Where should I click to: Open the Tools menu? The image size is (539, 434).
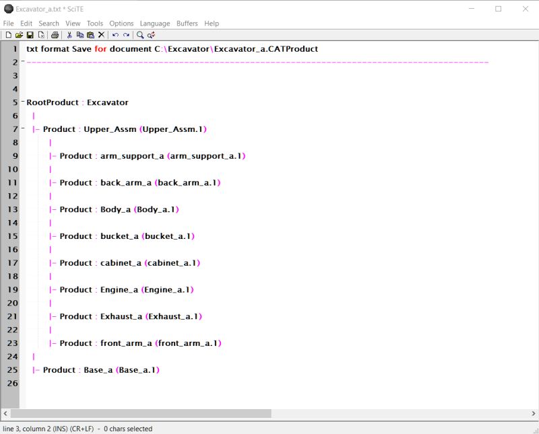[x=95, y=24]
